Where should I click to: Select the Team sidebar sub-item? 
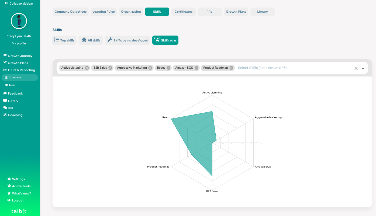[x=10, y=85]
